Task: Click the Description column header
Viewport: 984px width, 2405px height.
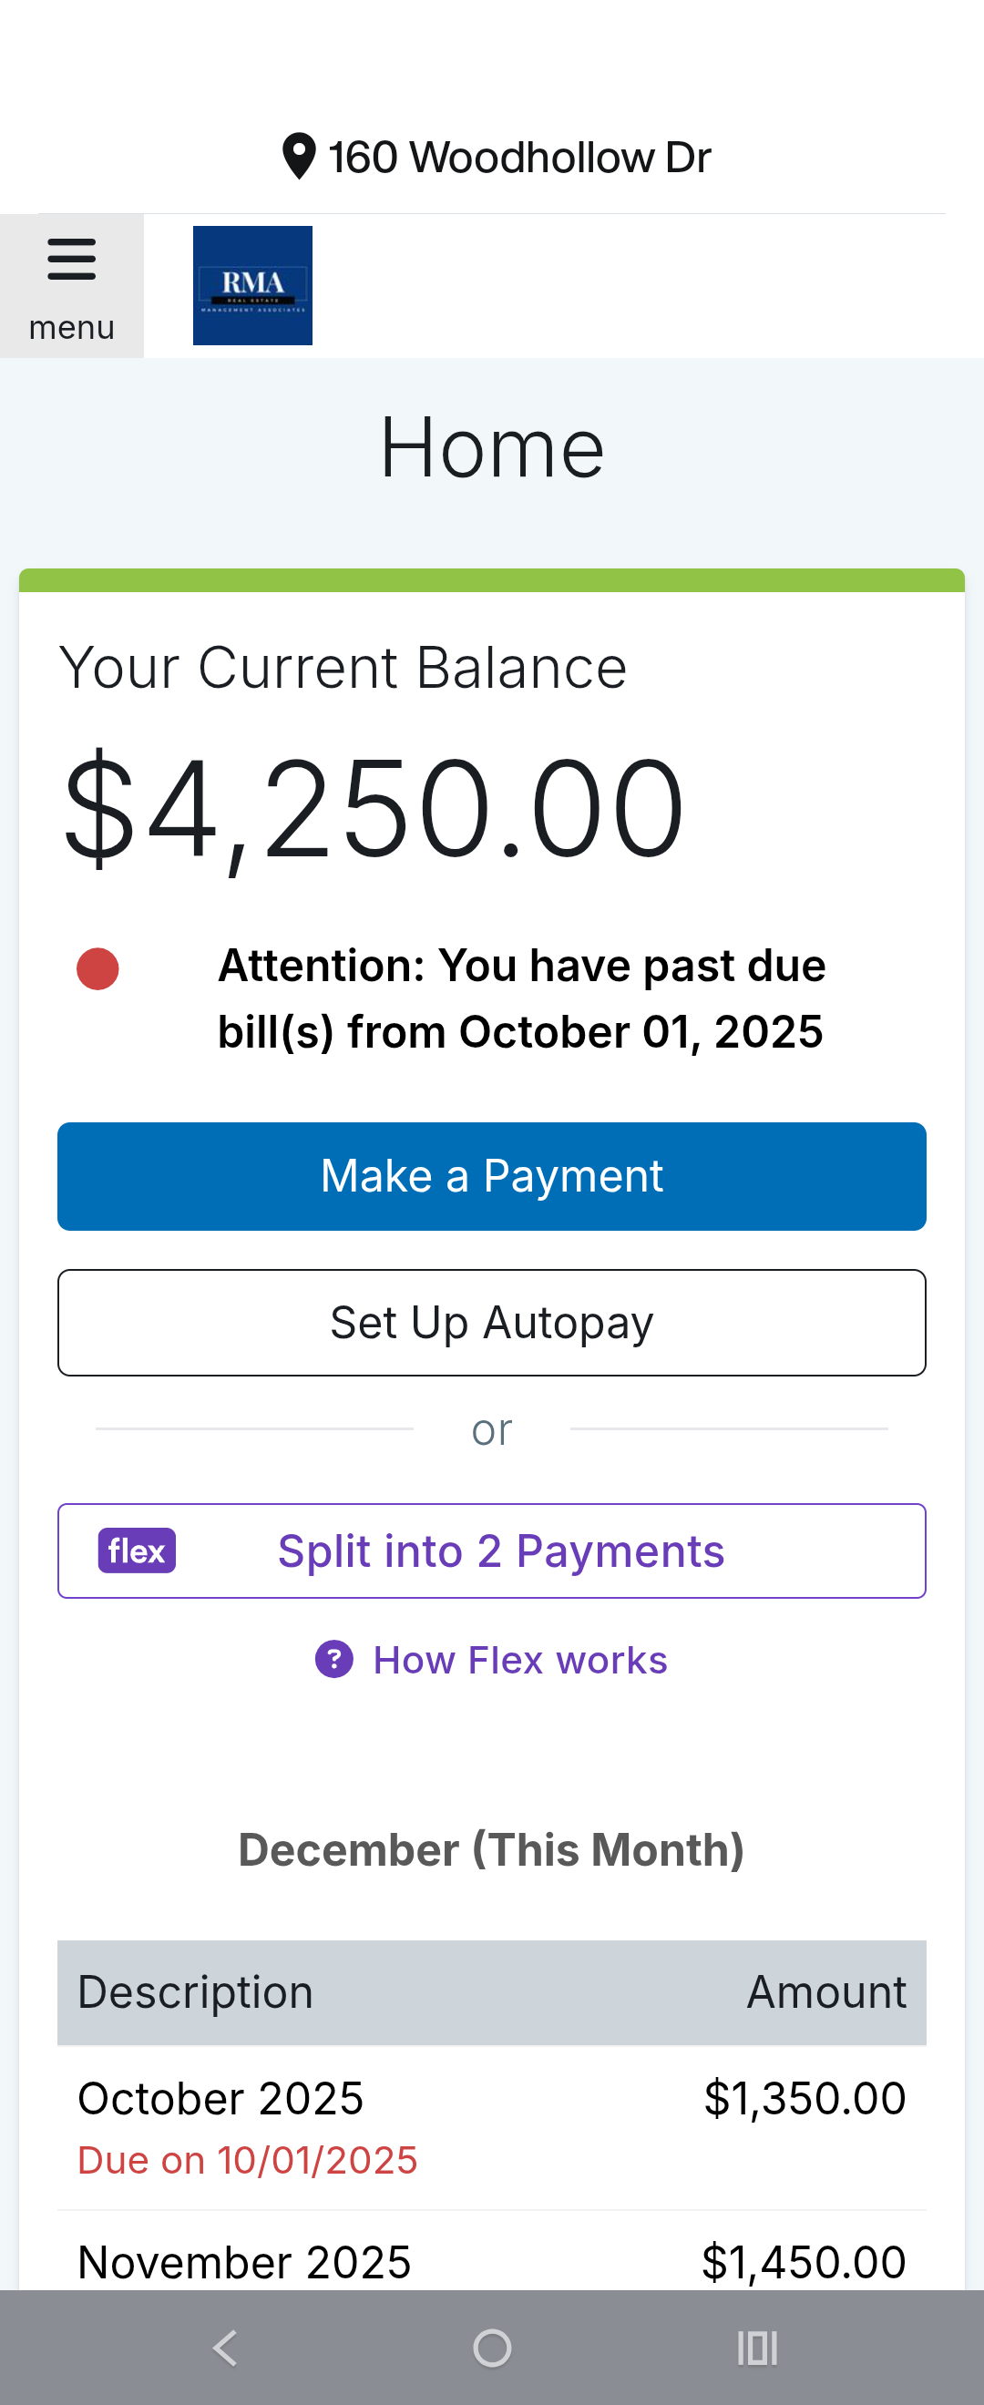Action: click(195, 1992)
